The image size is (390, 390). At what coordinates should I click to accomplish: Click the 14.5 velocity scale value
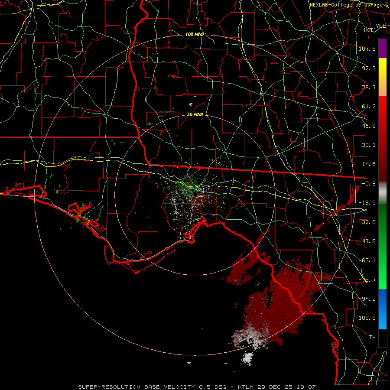369,164
